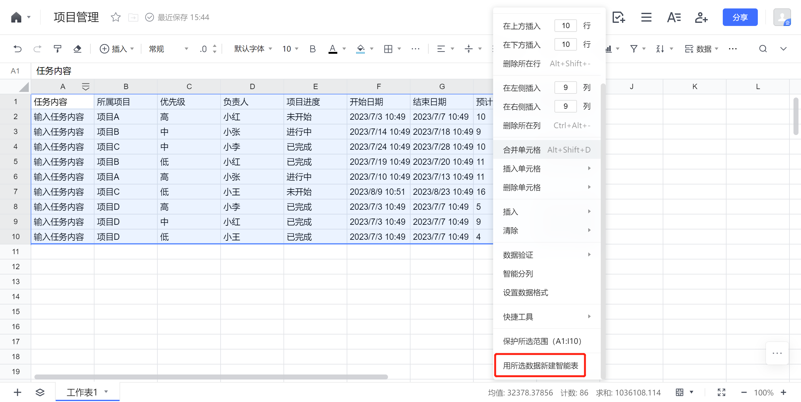Viewport: 801px width, 402px height.
Task: Open the search magnifier icon
Action: (763, 49)
